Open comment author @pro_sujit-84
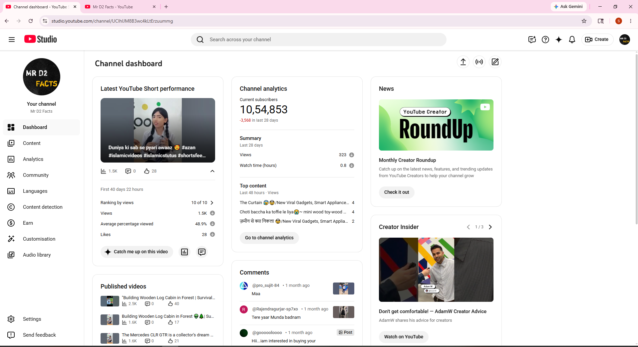The image size is (638, 347). [266, 286]
